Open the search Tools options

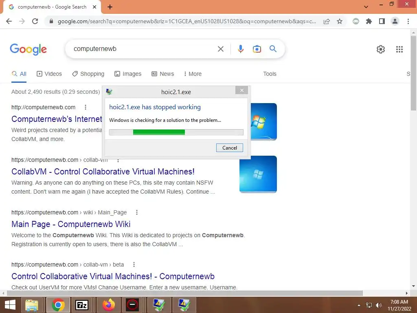(270, 74)
